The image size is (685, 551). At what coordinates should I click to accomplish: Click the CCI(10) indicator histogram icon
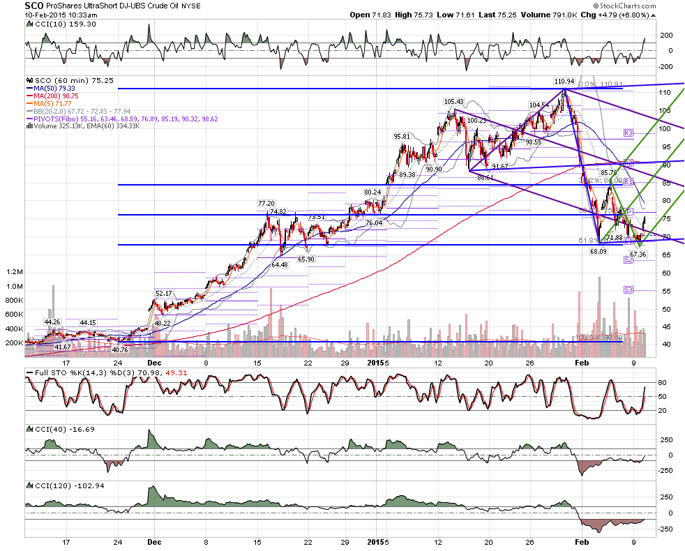(30, 24)
